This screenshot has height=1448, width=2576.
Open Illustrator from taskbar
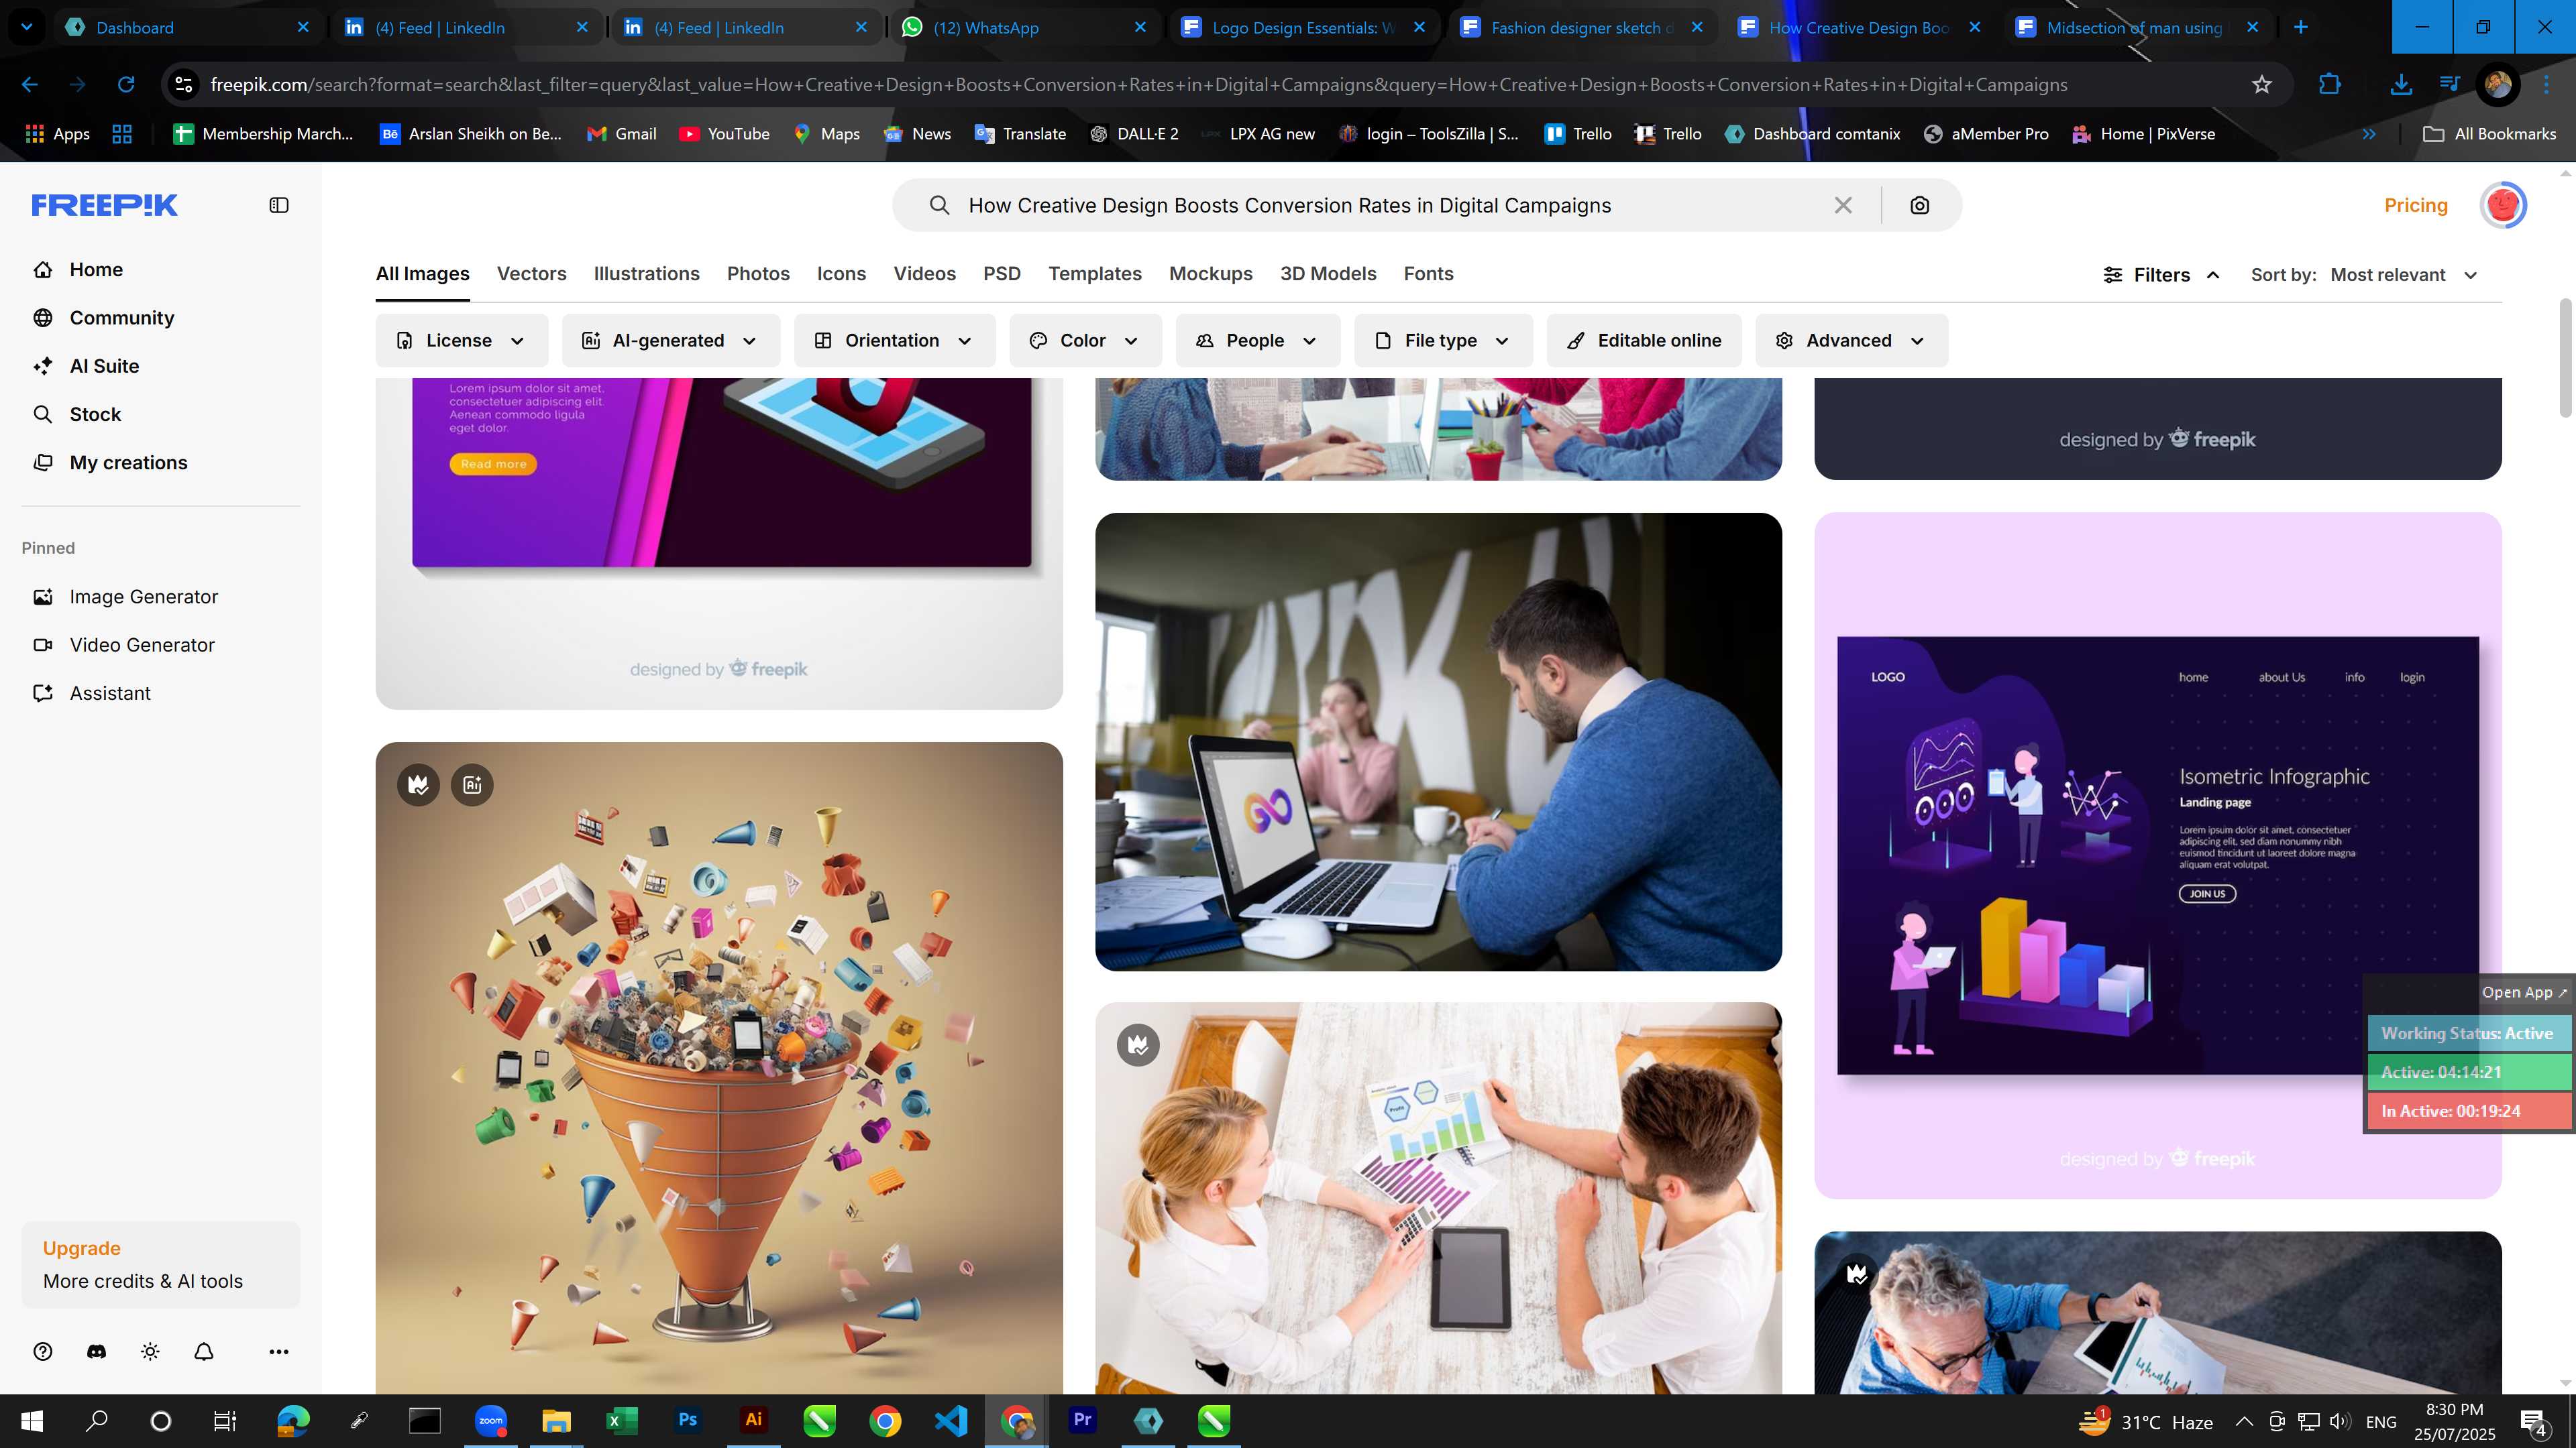pos(753,1420)
